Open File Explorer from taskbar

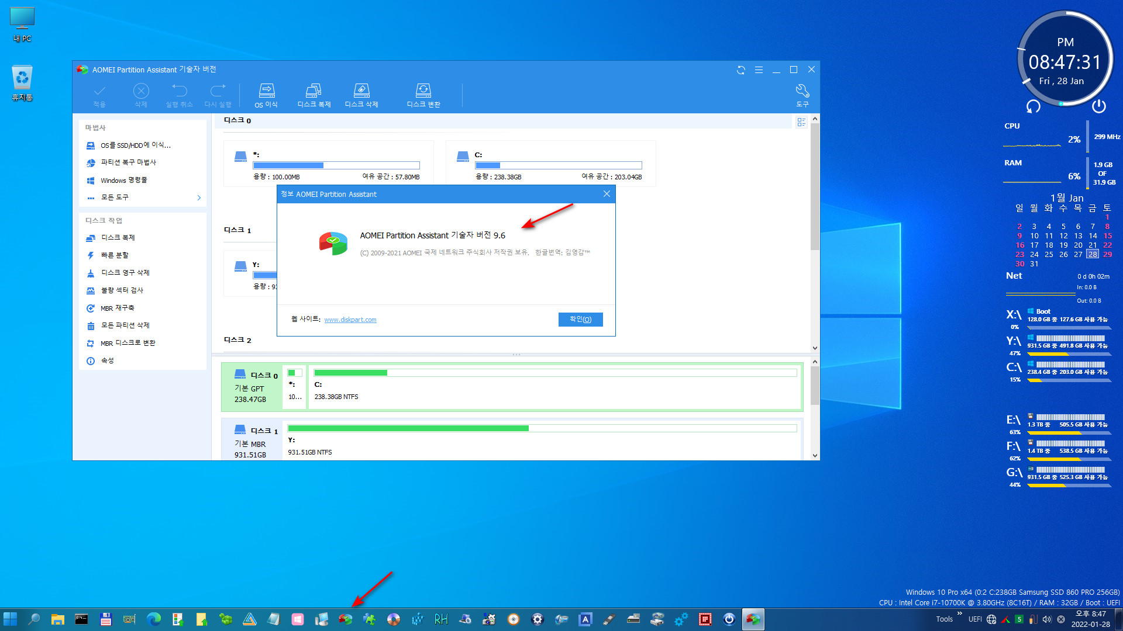click(57, 619)
